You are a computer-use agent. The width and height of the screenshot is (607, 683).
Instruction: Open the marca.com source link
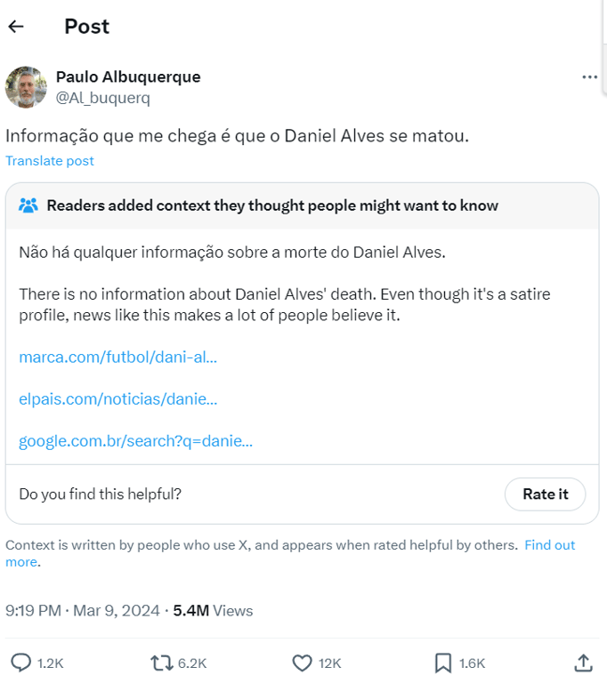click(x=117, y=358)
